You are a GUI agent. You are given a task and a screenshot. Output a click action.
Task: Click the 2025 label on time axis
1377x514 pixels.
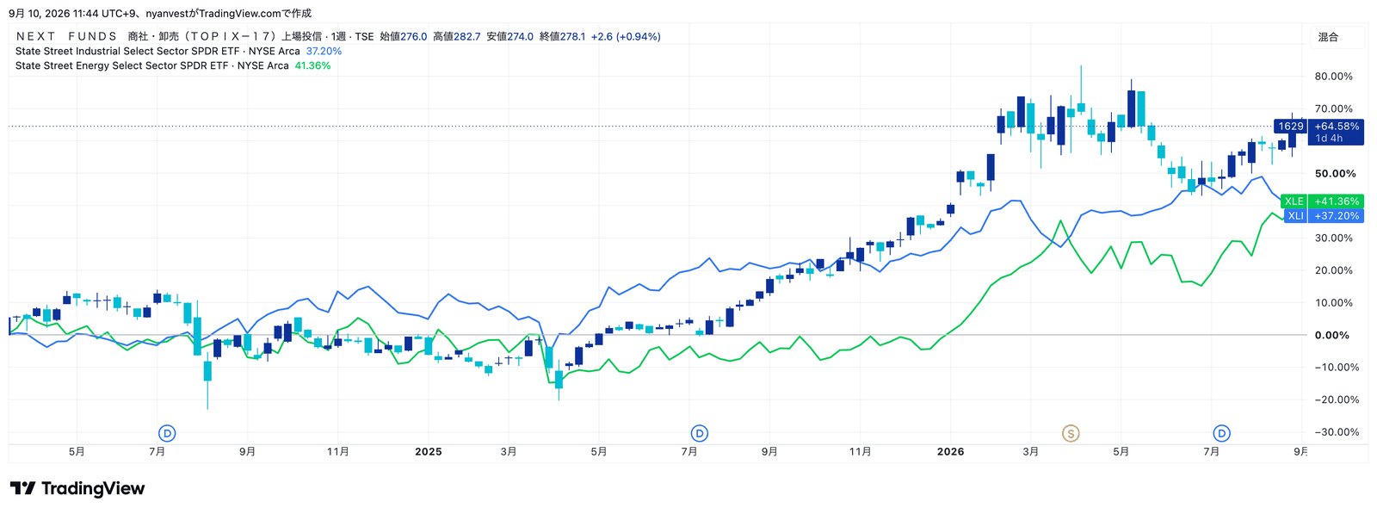pyautogui.click(x=428, y=452)
